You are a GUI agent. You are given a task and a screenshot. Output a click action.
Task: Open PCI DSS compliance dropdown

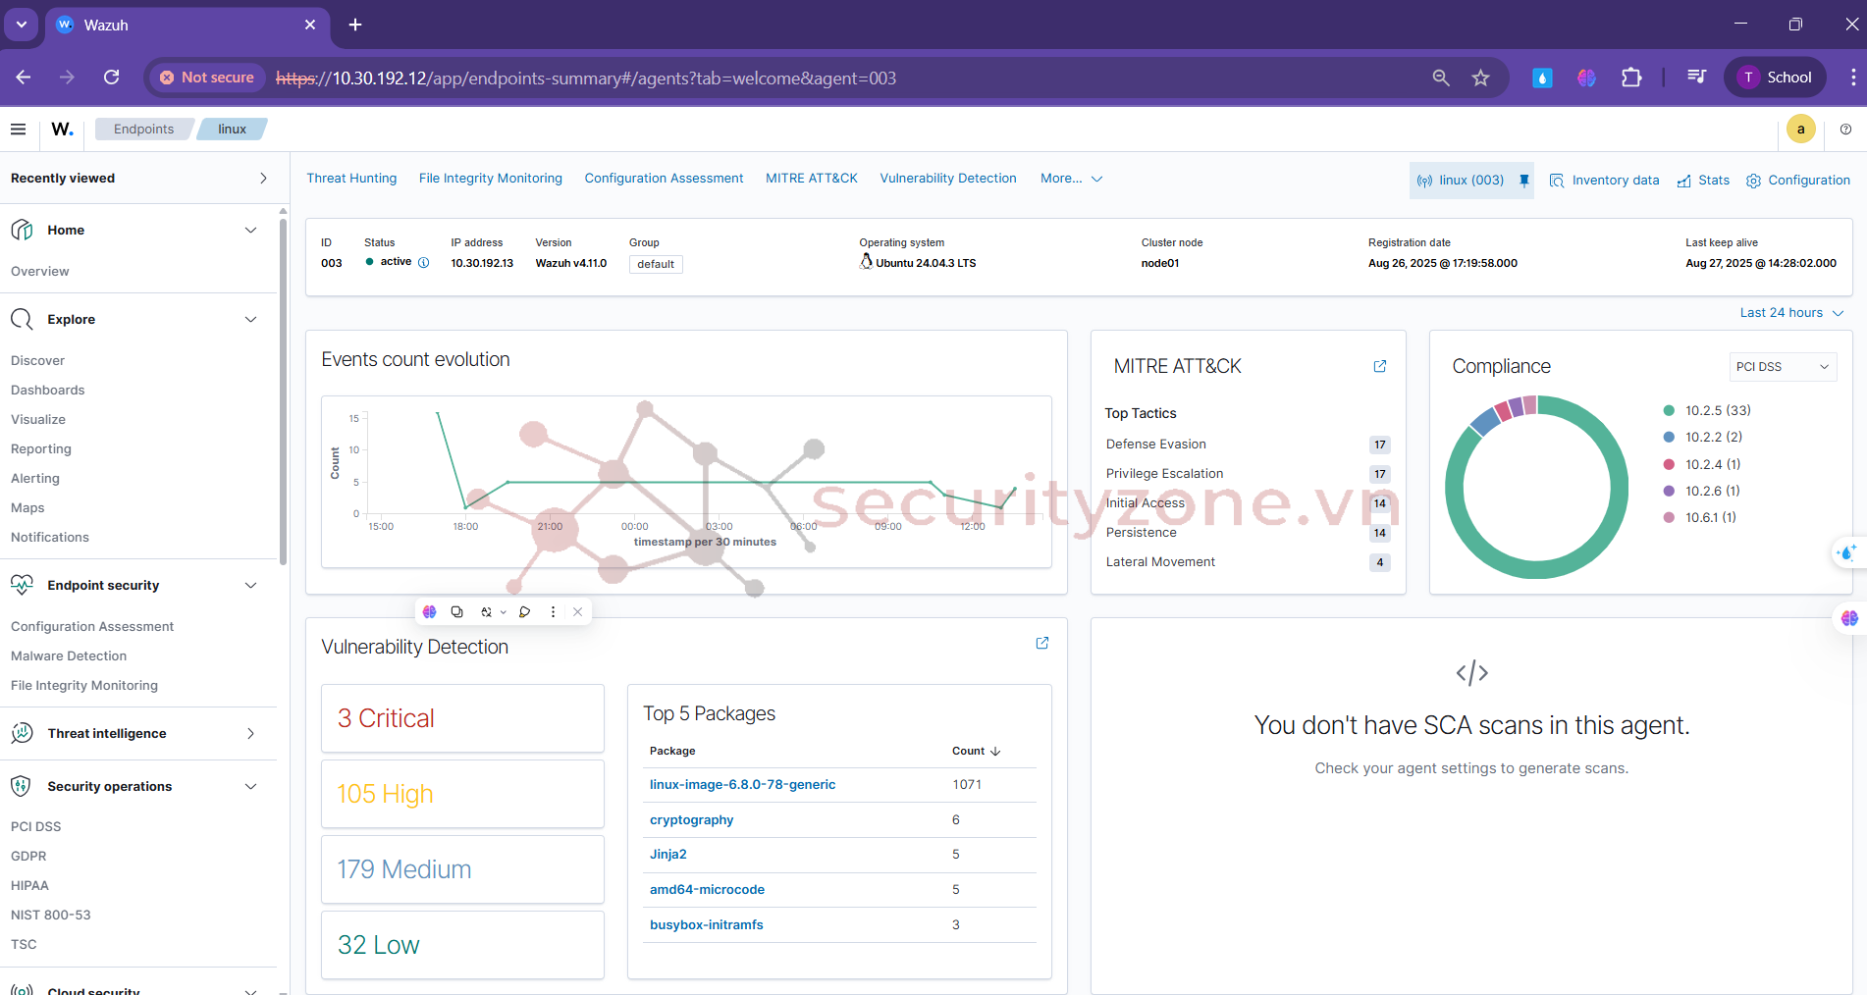click(x=1783, y=367)
